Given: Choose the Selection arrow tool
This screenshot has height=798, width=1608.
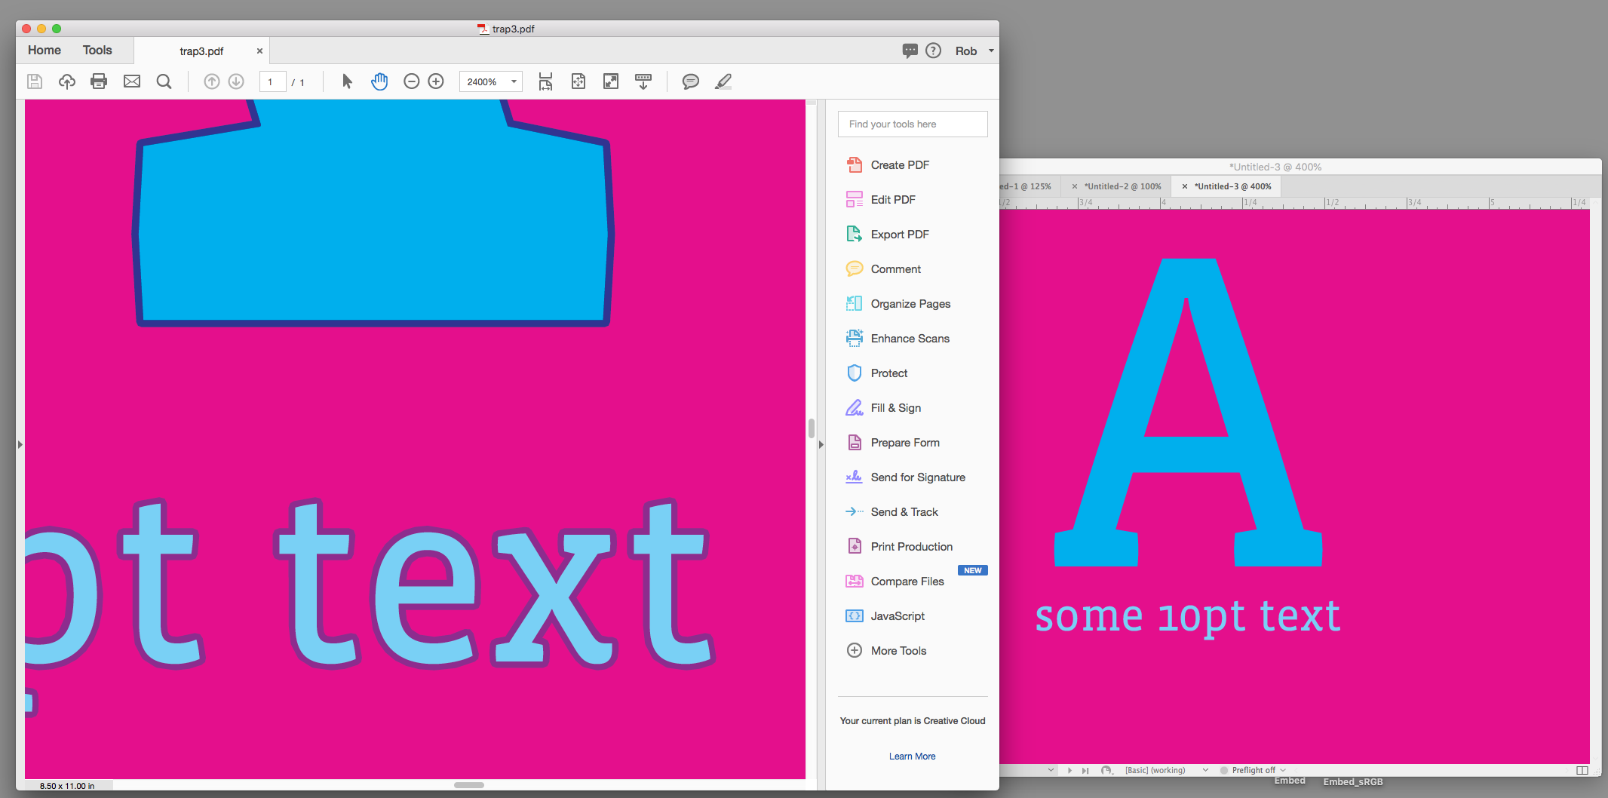Looking at the screenshot, I should click(x=347, y=81).
